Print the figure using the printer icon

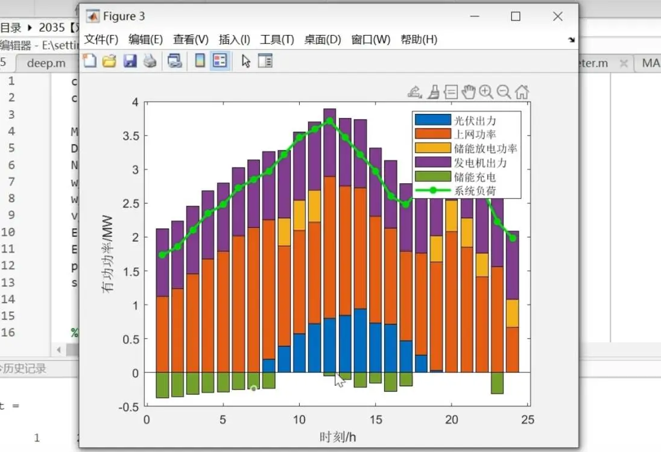pos(150,61)
